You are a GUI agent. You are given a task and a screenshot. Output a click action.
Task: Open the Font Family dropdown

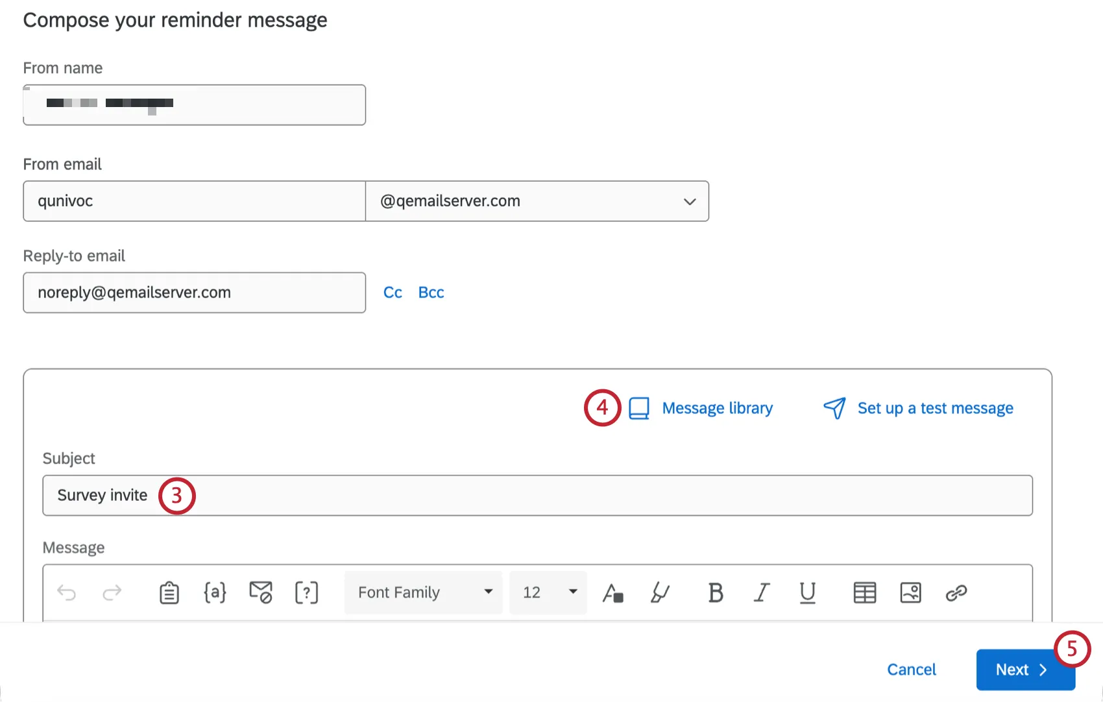point(424,592)
